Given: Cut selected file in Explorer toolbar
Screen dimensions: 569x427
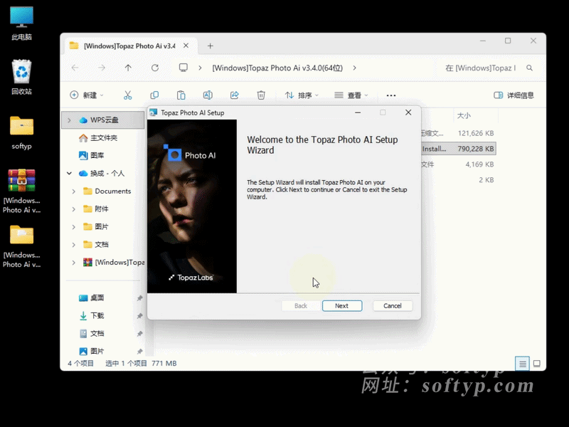Looking at the screenshot, I should point(127,95).
